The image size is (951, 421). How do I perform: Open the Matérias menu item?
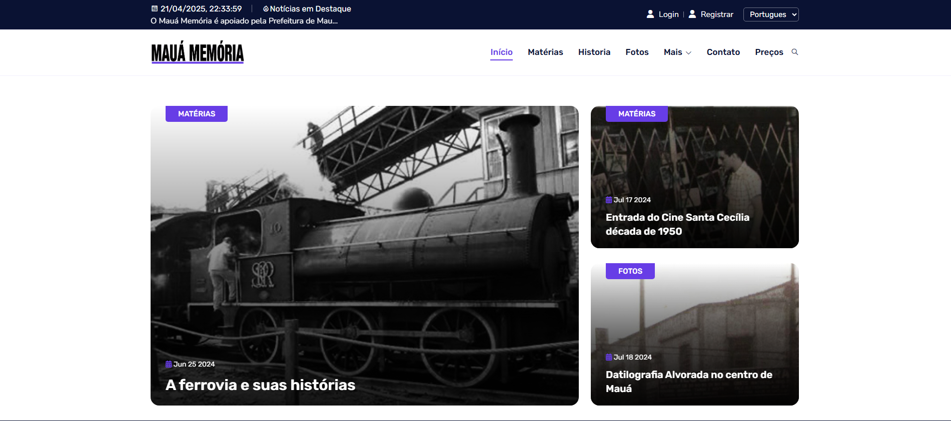545,52
